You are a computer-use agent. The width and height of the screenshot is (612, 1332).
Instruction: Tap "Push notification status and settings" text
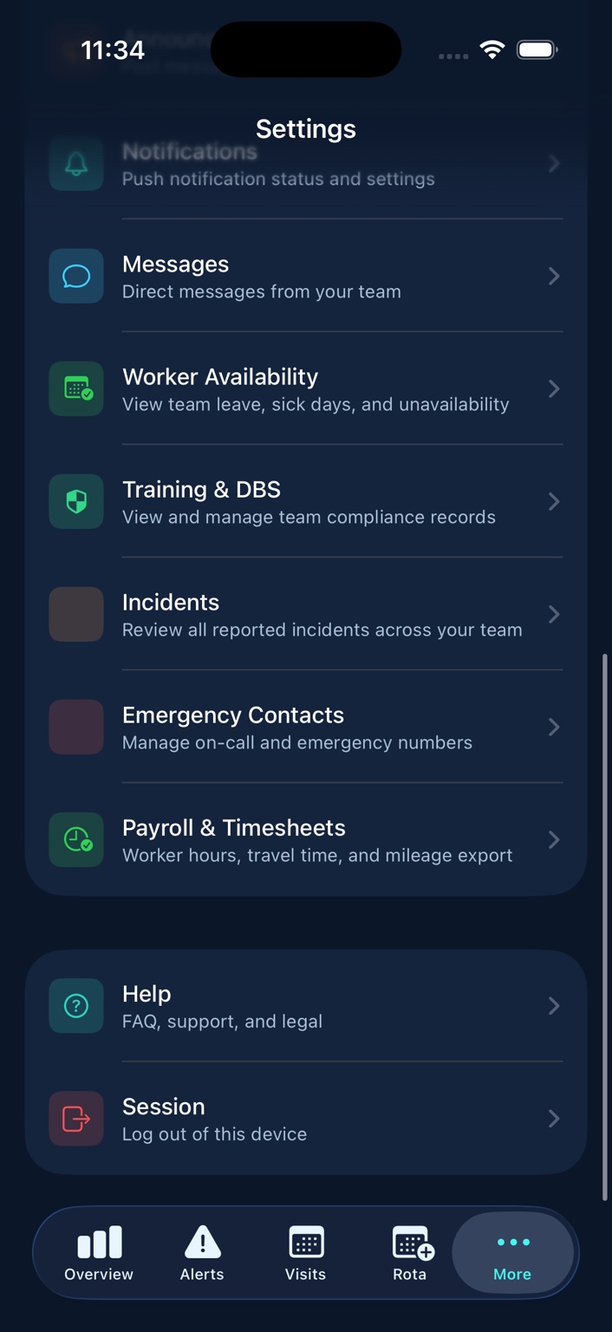click(278, 179)
